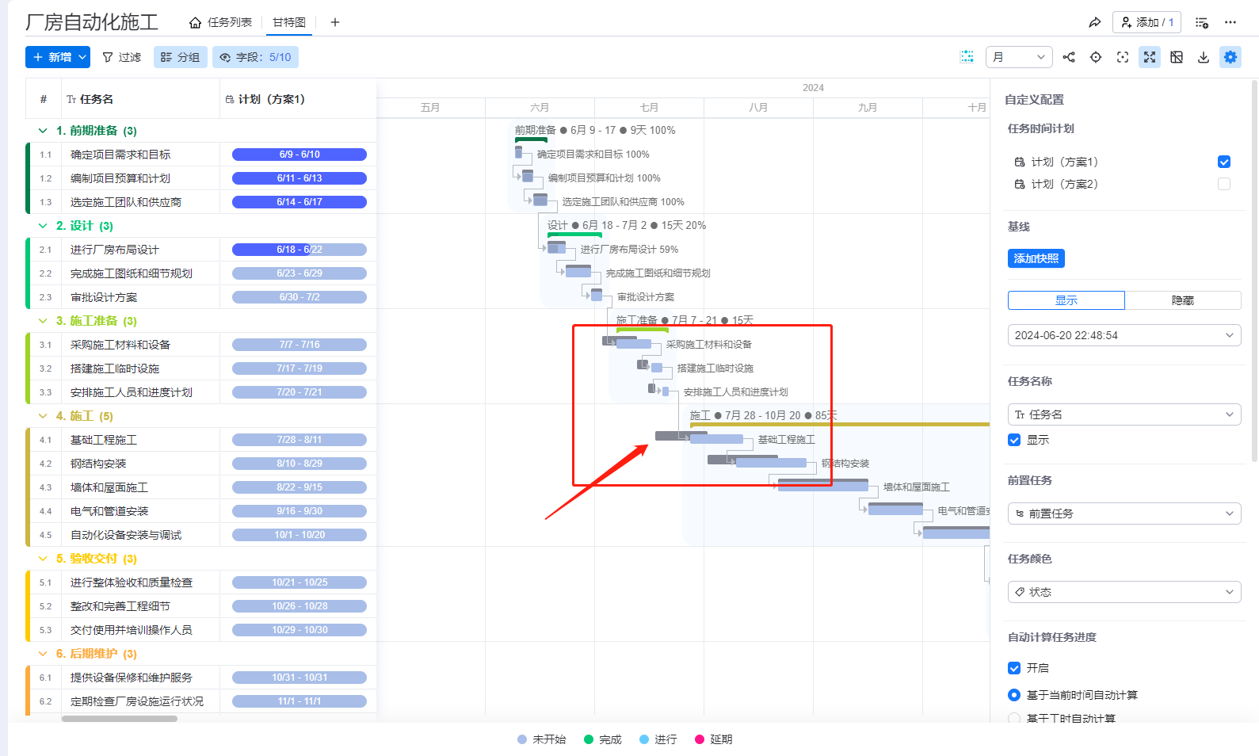Screen dimensions: 1259x756
Task: Open the add-list icon next to 添加 button
Action: (x=1202, y=22)
